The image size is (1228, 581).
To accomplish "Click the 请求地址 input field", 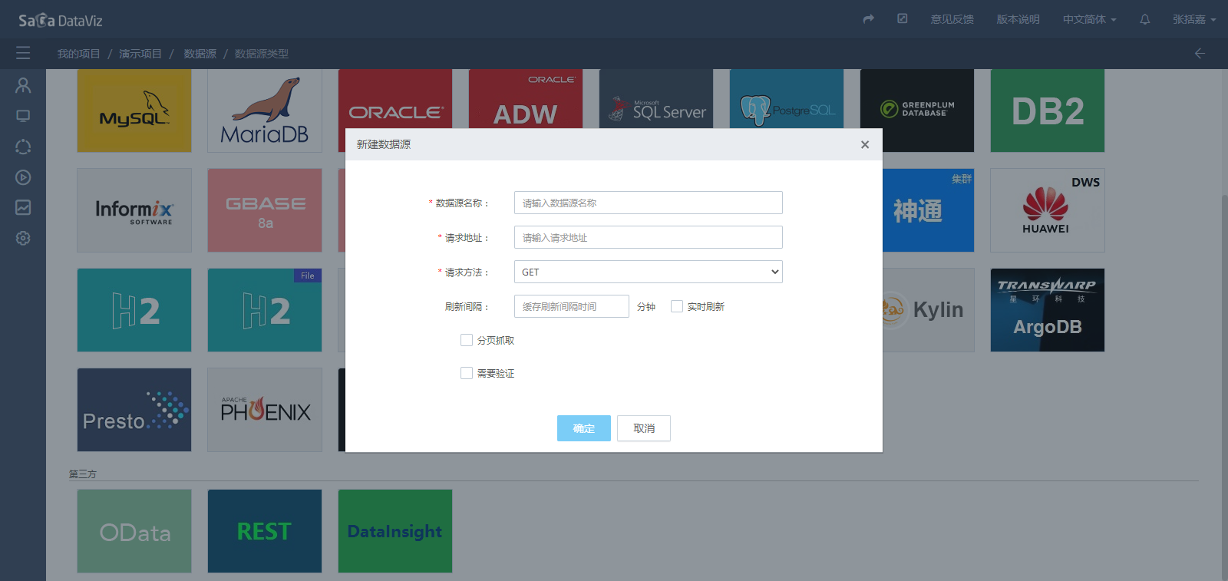I will (649, 237).
